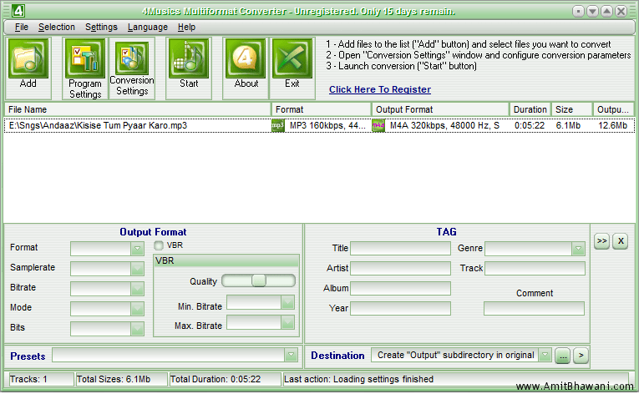Click the Output Format column header
This screenshot has height=394, width=639.
(440, 109)
